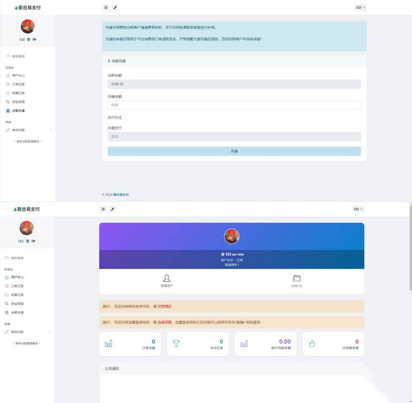The width and height of the screenshot is (412, 403).
Task: Click the '$ 余额充值' card heading
Action: click(117, 61)
